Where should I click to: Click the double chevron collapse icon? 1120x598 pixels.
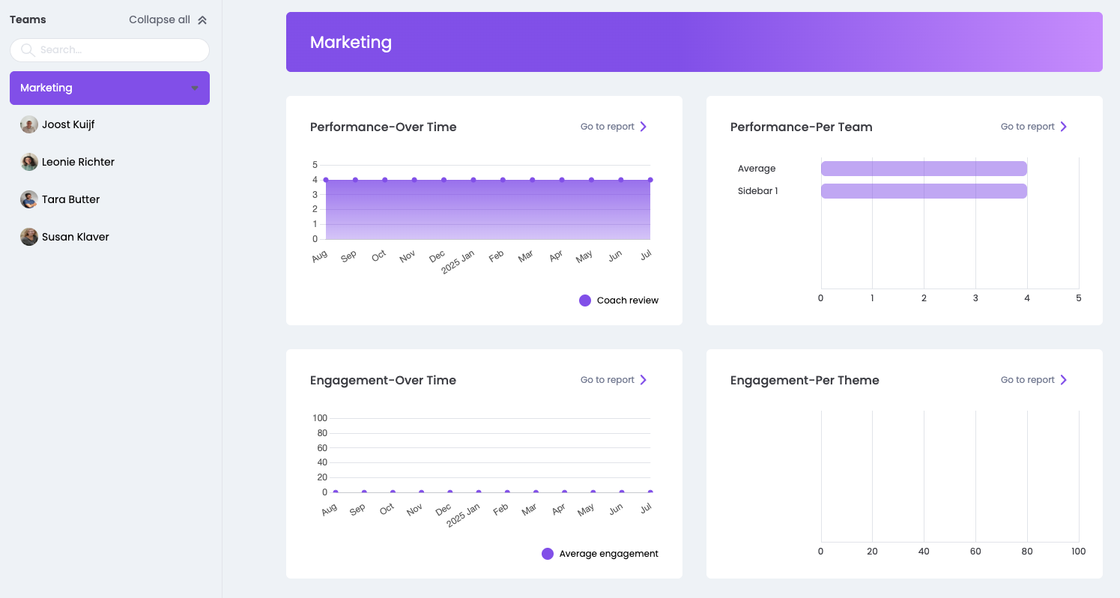tap(202, 20)
